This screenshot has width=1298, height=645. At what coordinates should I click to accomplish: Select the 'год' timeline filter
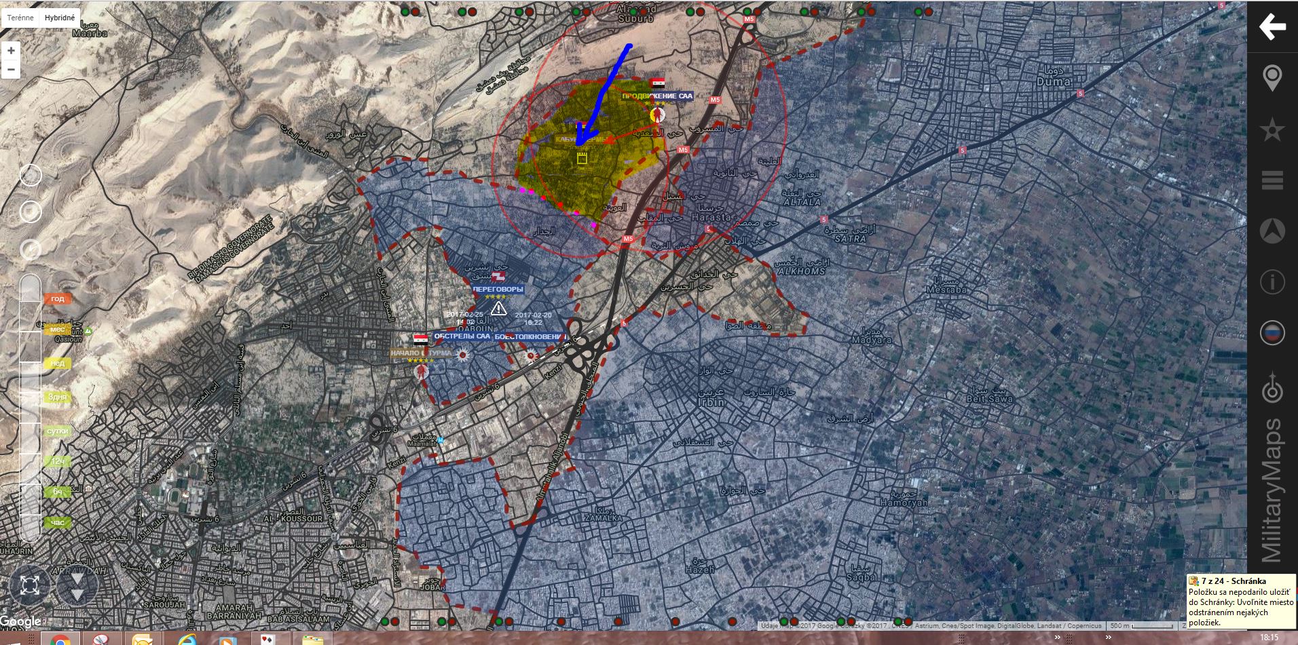(58, 298)
